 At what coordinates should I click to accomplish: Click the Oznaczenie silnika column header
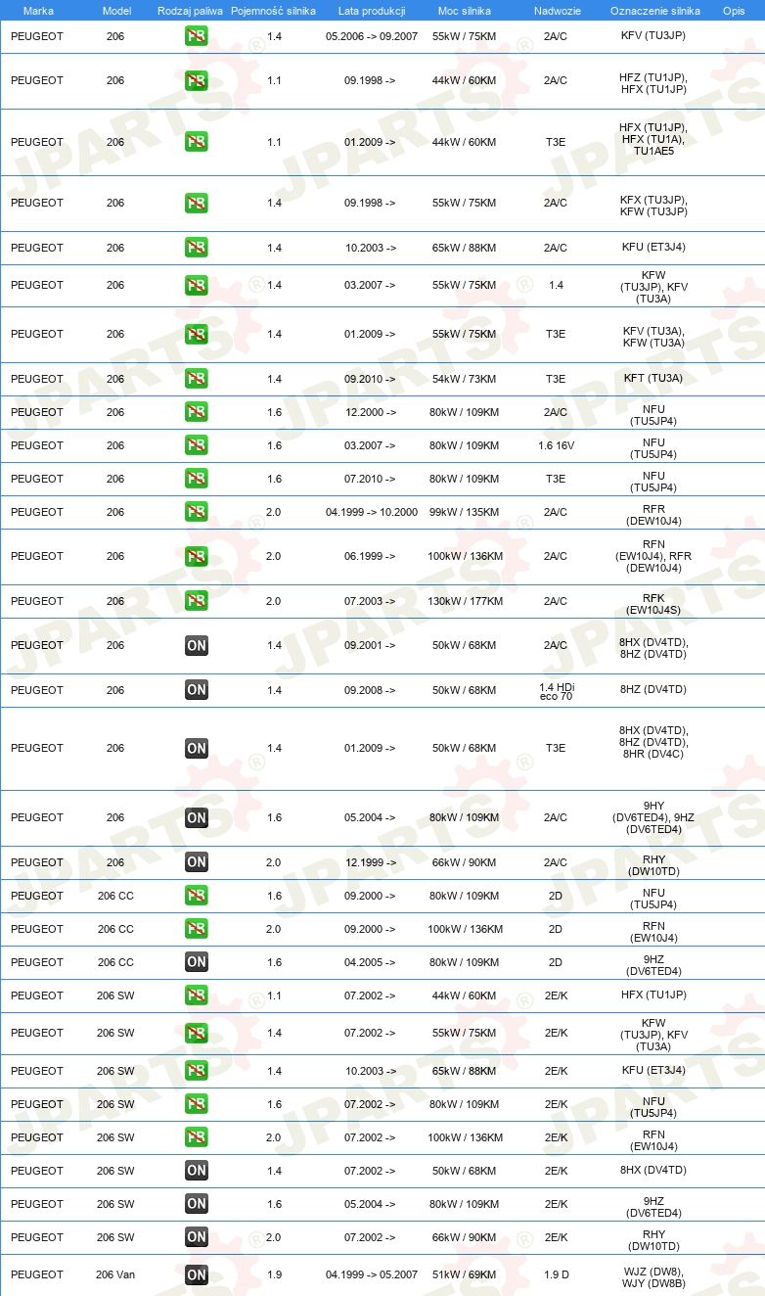(x=654, y=11)
